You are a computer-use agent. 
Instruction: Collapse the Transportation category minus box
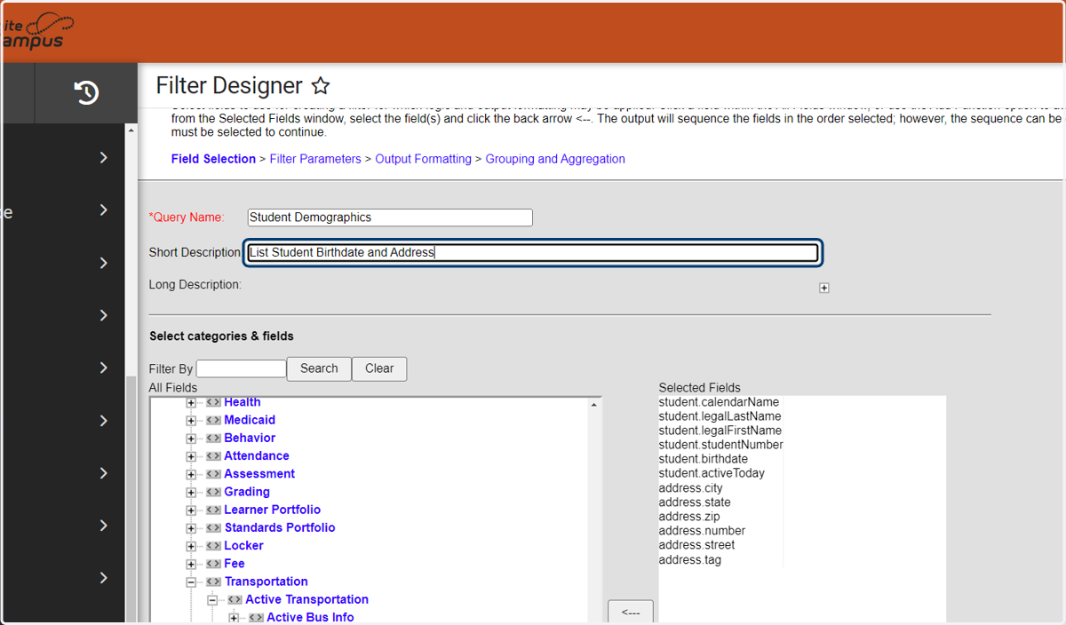point(191,582)
